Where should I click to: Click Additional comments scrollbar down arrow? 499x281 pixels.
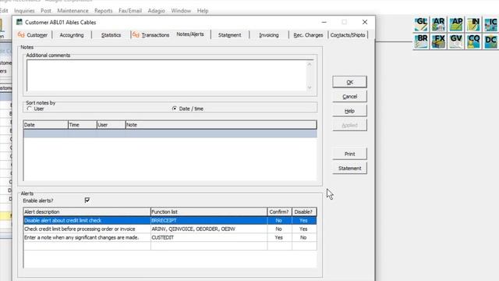[310, 87]
